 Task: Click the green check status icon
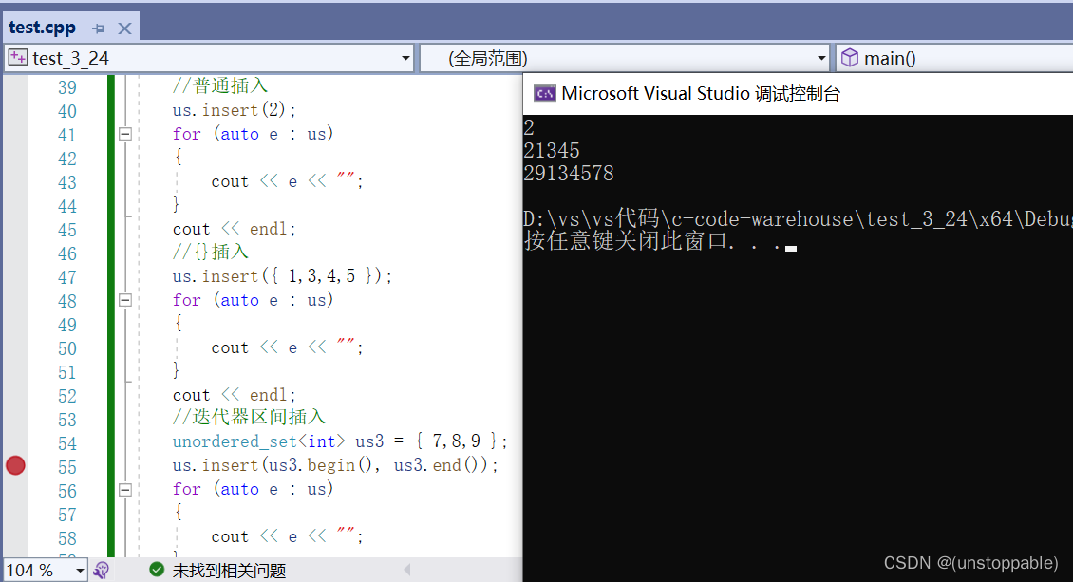[157, 570]
